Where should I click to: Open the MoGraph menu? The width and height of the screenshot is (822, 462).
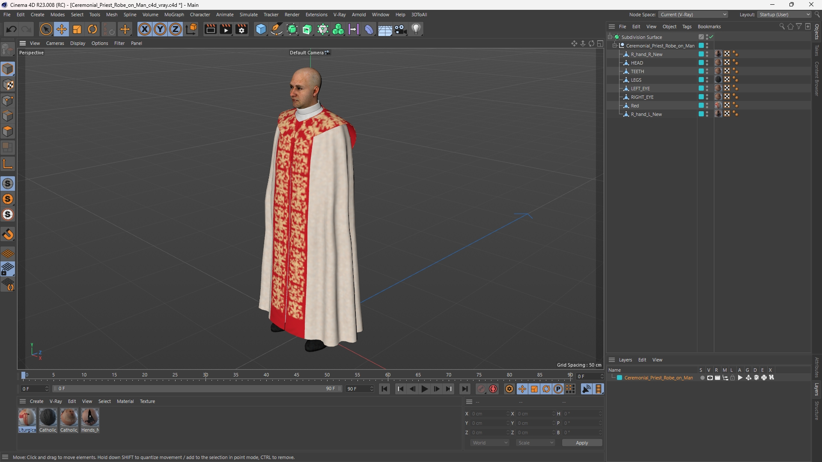[174, 15]
